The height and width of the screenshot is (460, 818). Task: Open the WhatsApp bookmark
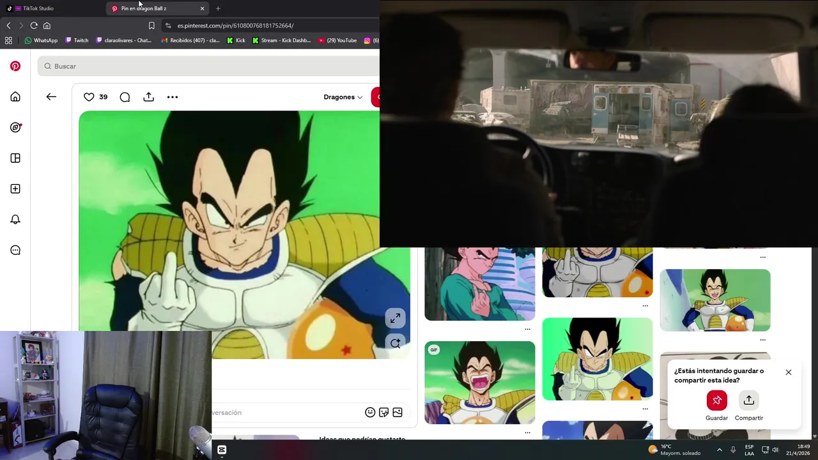pyautogui.click(x=41, y=40)
